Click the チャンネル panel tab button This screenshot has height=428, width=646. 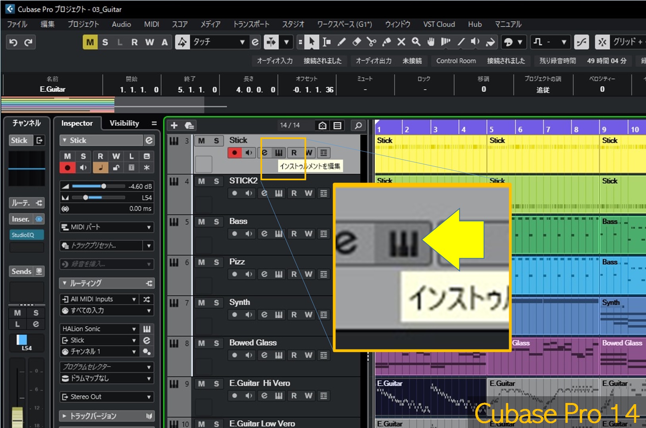pos(27,123)
